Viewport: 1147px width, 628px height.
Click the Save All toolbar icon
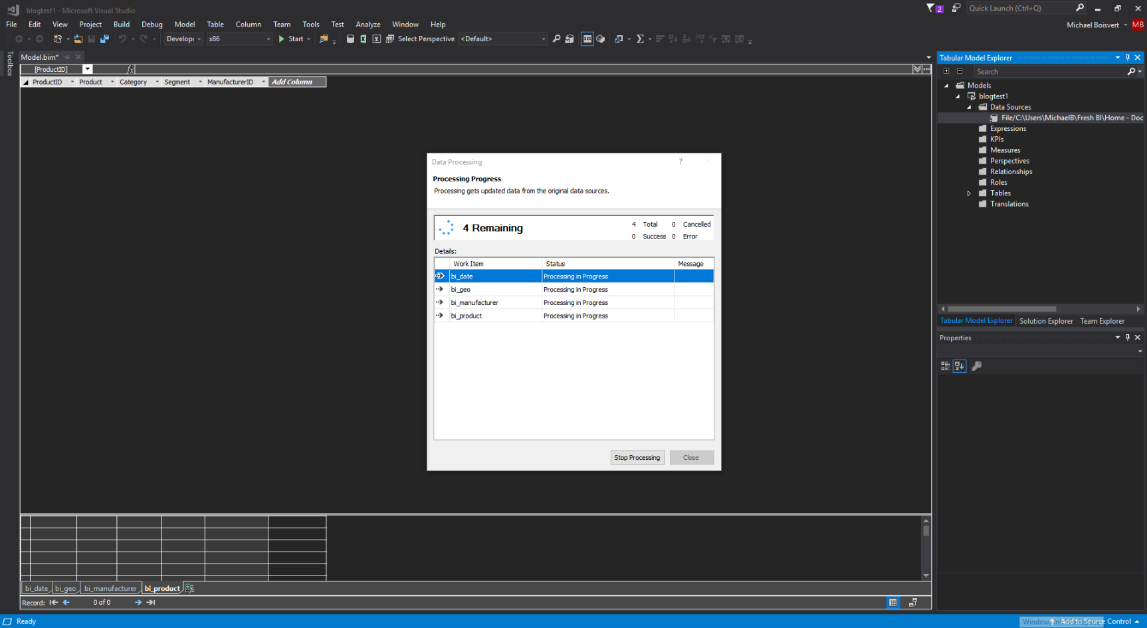click(x=104, y=39)
